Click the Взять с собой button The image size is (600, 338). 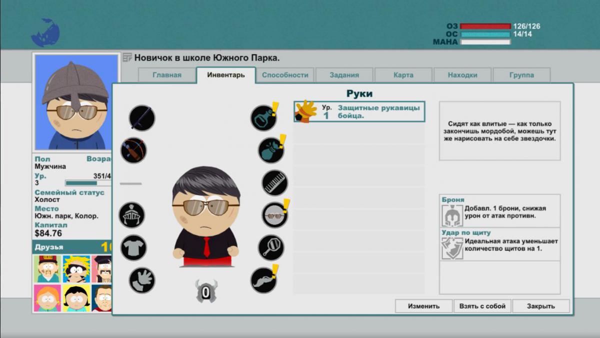pyautogui.click(x=482, y=306)
